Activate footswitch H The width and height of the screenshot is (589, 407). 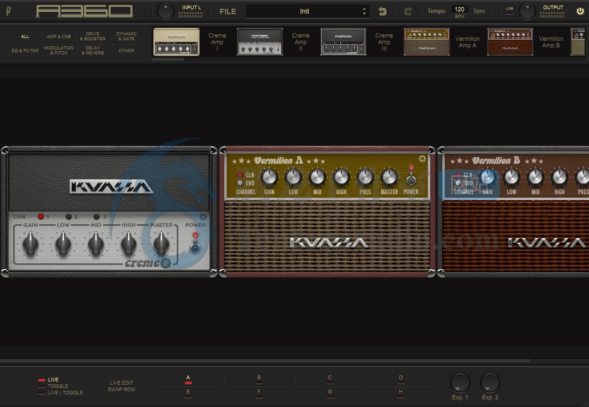click(400, 393)
